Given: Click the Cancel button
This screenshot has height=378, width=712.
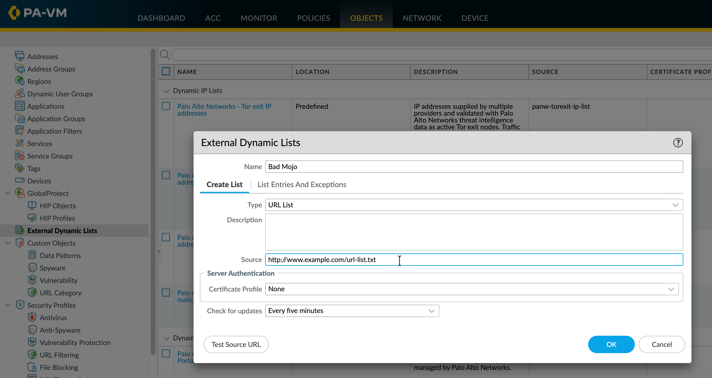Looking at the screenshot, I should 661,344.
